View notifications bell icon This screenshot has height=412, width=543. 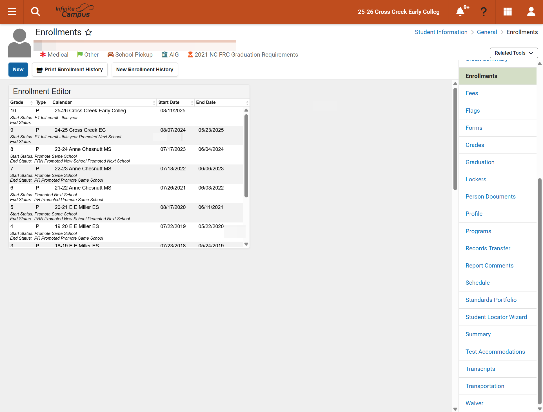click(x=460, y=12)
